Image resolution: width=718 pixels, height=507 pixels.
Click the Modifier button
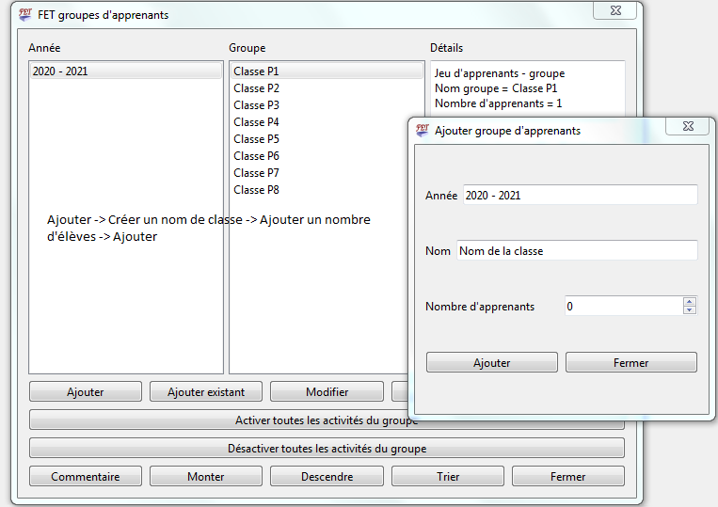pyautogui.click(x=327, y=392)
